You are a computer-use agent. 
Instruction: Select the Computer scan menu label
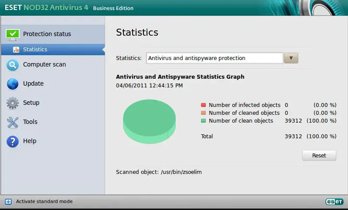(x=44, y=64)
